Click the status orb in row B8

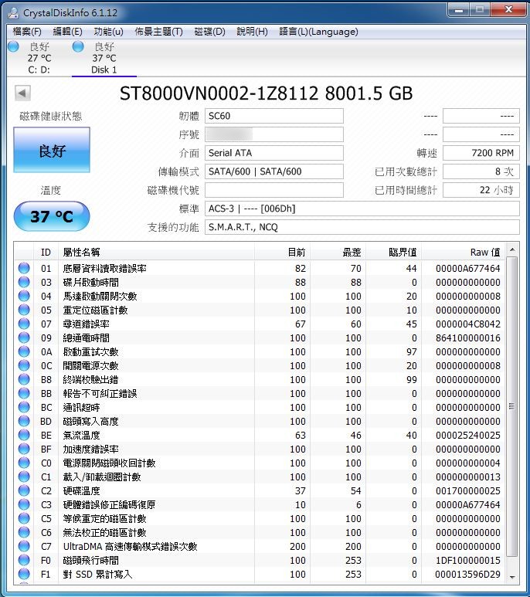24,379
